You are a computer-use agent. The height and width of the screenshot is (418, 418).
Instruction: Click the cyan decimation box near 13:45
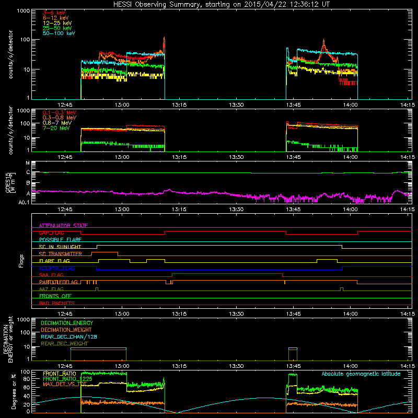(293, 354)
